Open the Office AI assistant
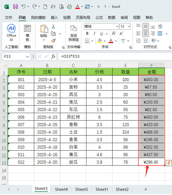Image resolution: width=172 pixels, height=195 pixels. coord(11,32)
